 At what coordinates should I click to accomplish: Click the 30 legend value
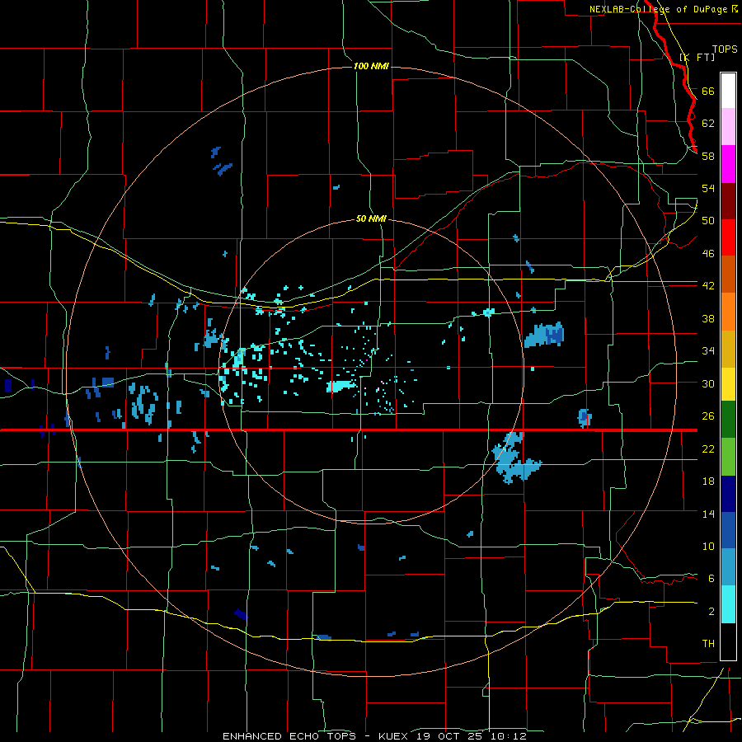point(708,383)
